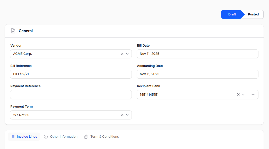Click the Draft status button
The width and height of the screenshot is (269, 149).
tap(232, 14)
